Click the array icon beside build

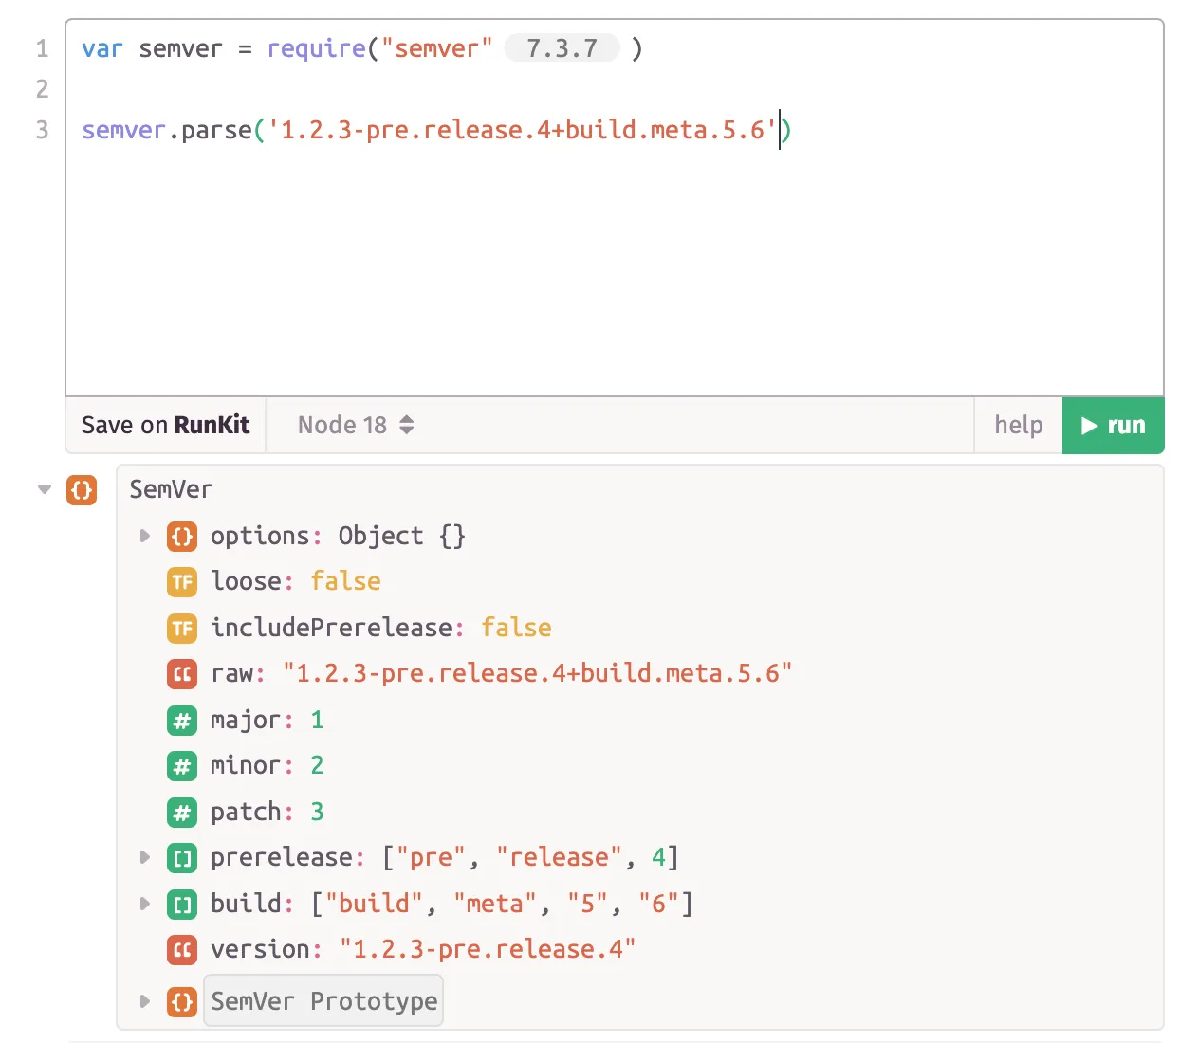(181, 904)
